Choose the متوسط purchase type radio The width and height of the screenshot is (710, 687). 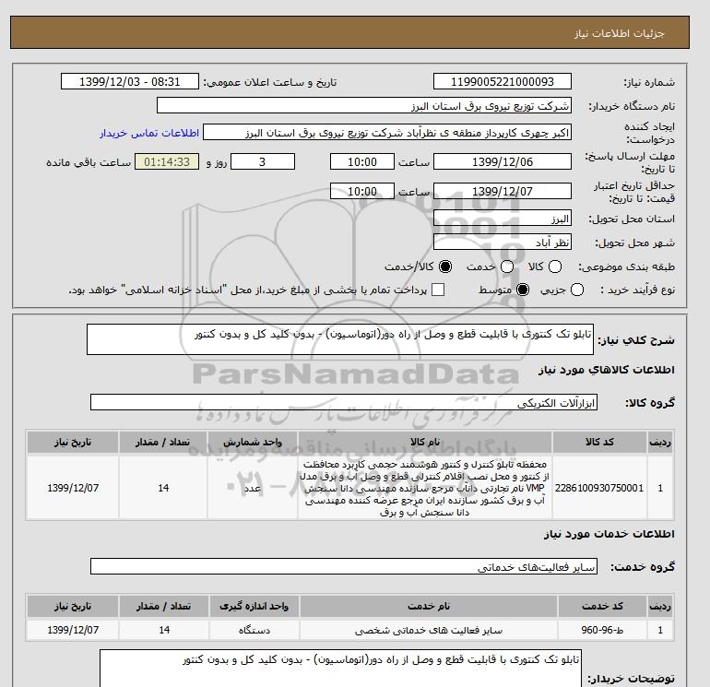pyautogui.click(x=523, y=290)
